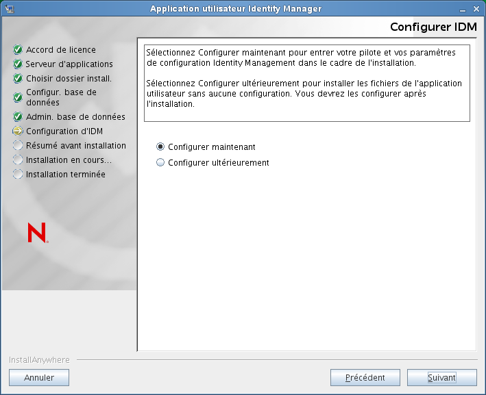
Task: Click empty circle beside Installation terminée
Action: [18, 174]
